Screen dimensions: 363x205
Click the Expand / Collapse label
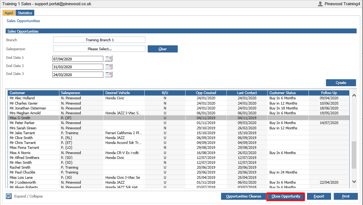point(29,196)
